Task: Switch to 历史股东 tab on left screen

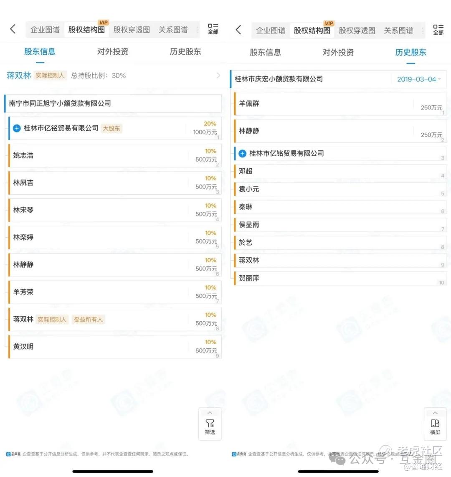Action: tap(185, 52)
